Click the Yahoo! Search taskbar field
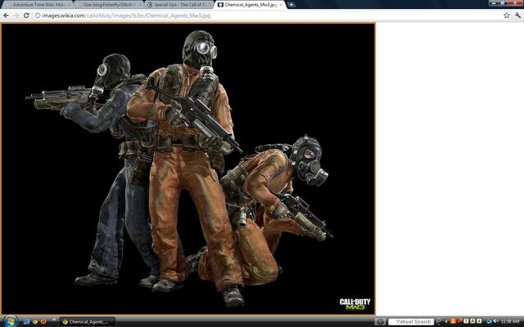Image resolution: width=524 pixels, height=327 pixels. click(x=411, y=321)
